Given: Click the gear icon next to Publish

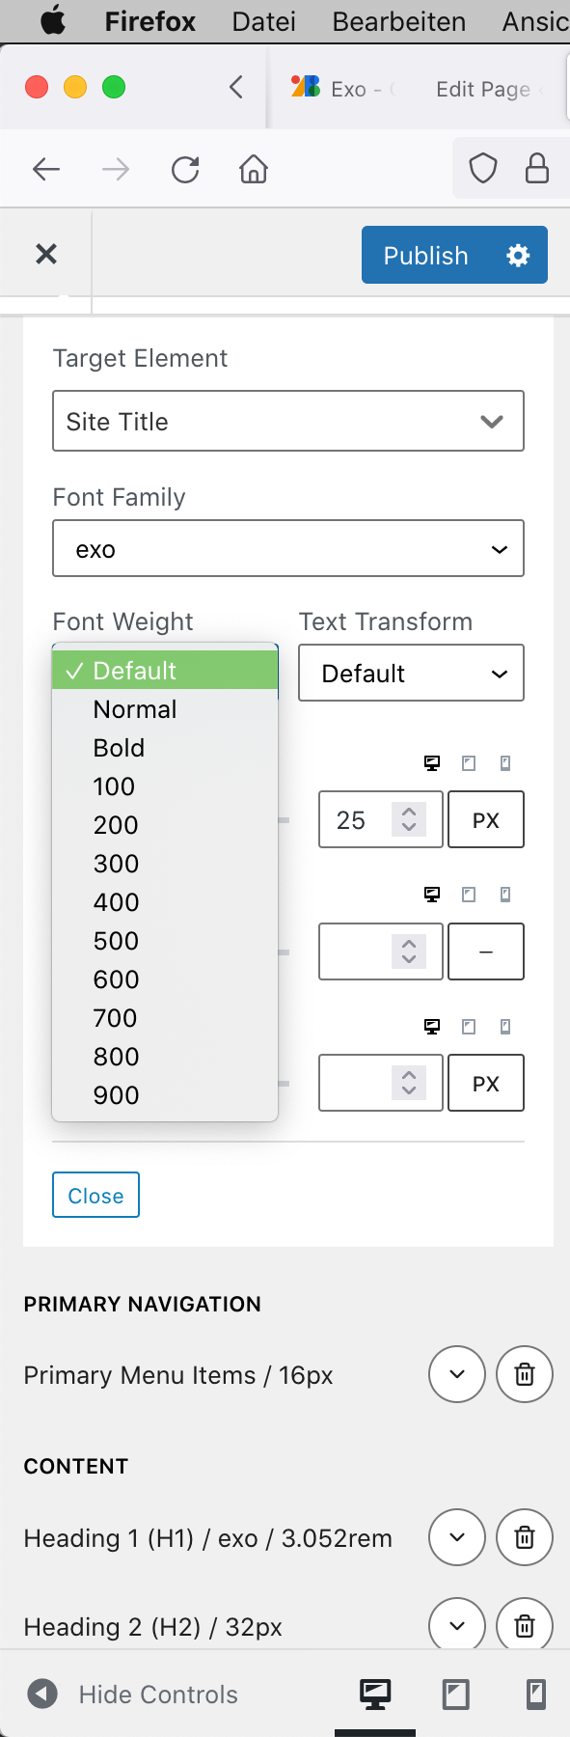Looking at the screenshot, I should tap(518, 255).
